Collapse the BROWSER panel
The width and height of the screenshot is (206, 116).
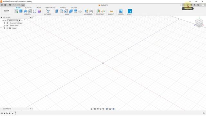(1, 17)
